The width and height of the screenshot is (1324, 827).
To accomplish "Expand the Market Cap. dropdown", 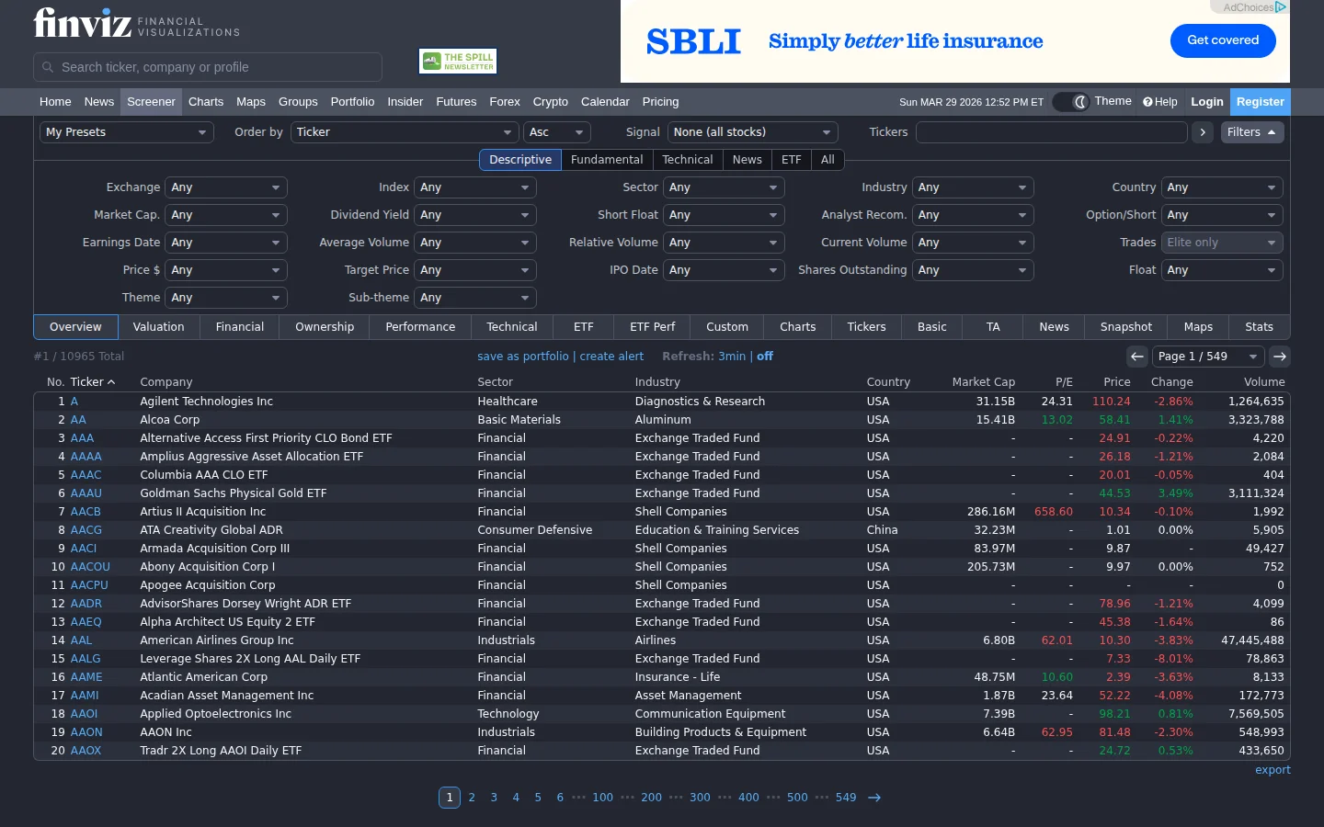I will 226,215.
